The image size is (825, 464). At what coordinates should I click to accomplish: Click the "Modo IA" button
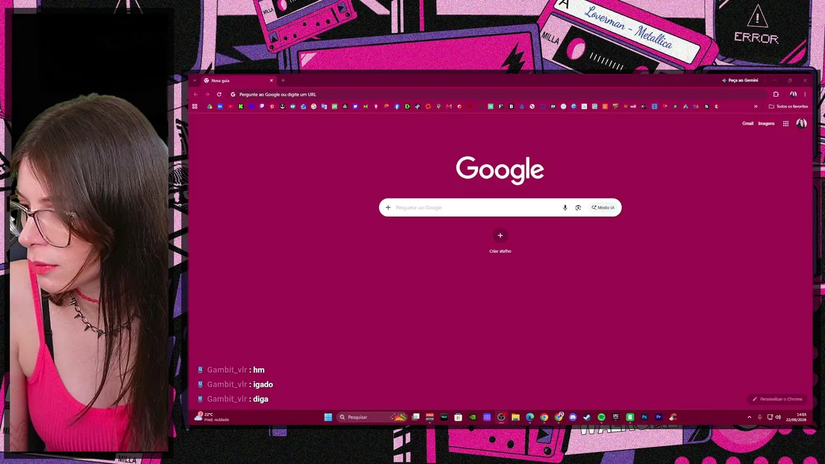coord(603,208)
